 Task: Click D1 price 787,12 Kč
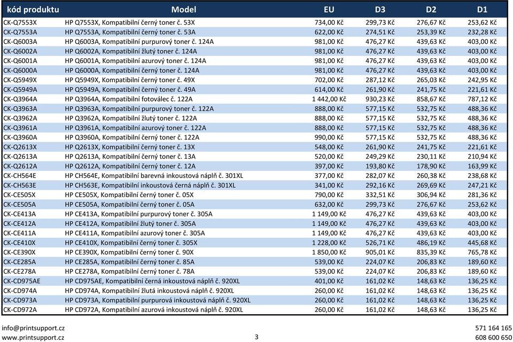(482, 99)
